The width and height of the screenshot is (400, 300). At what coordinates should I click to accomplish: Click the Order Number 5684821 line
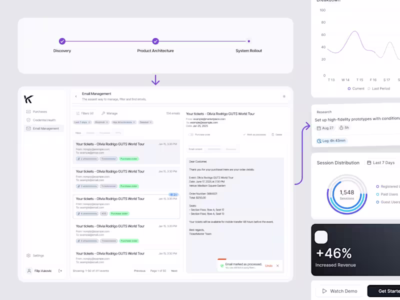click(203, 194)
